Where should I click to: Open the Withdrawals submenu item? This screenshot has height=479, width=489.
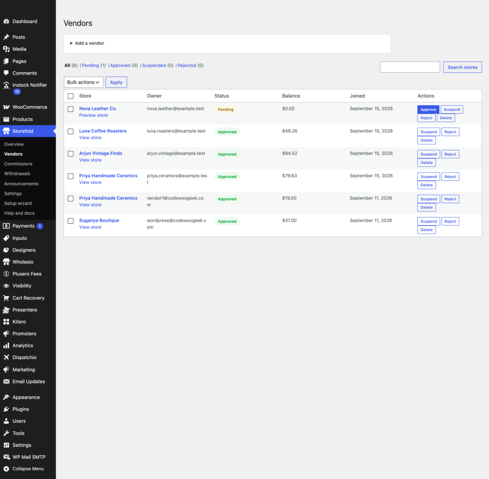17,174
